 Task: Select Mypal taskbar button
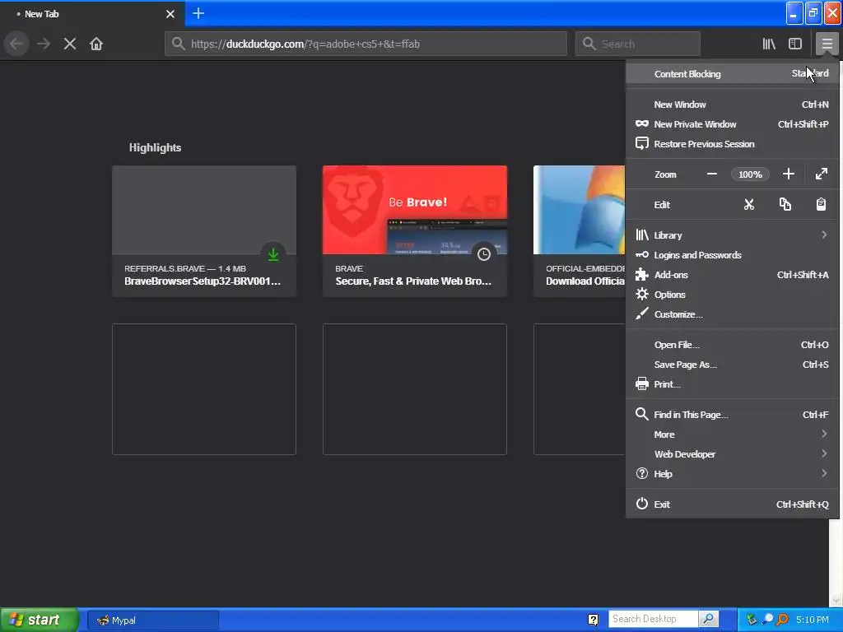coord(152,620)
